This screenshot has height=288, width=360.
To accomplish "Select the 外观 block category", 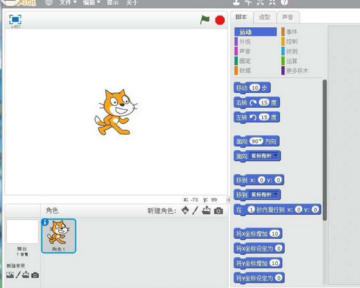I will (x=255, y=42).
